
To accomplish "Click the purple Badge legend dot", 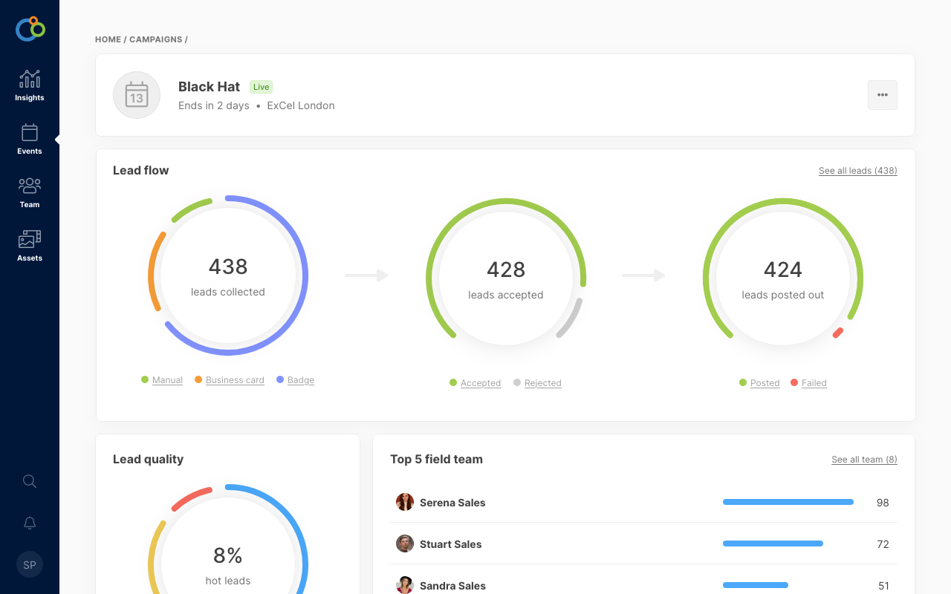I will 280,379.
